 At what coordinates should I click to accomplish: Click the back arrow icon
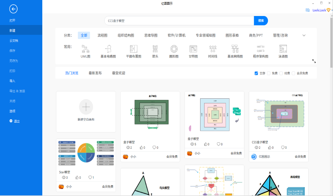tap(14, 9)
